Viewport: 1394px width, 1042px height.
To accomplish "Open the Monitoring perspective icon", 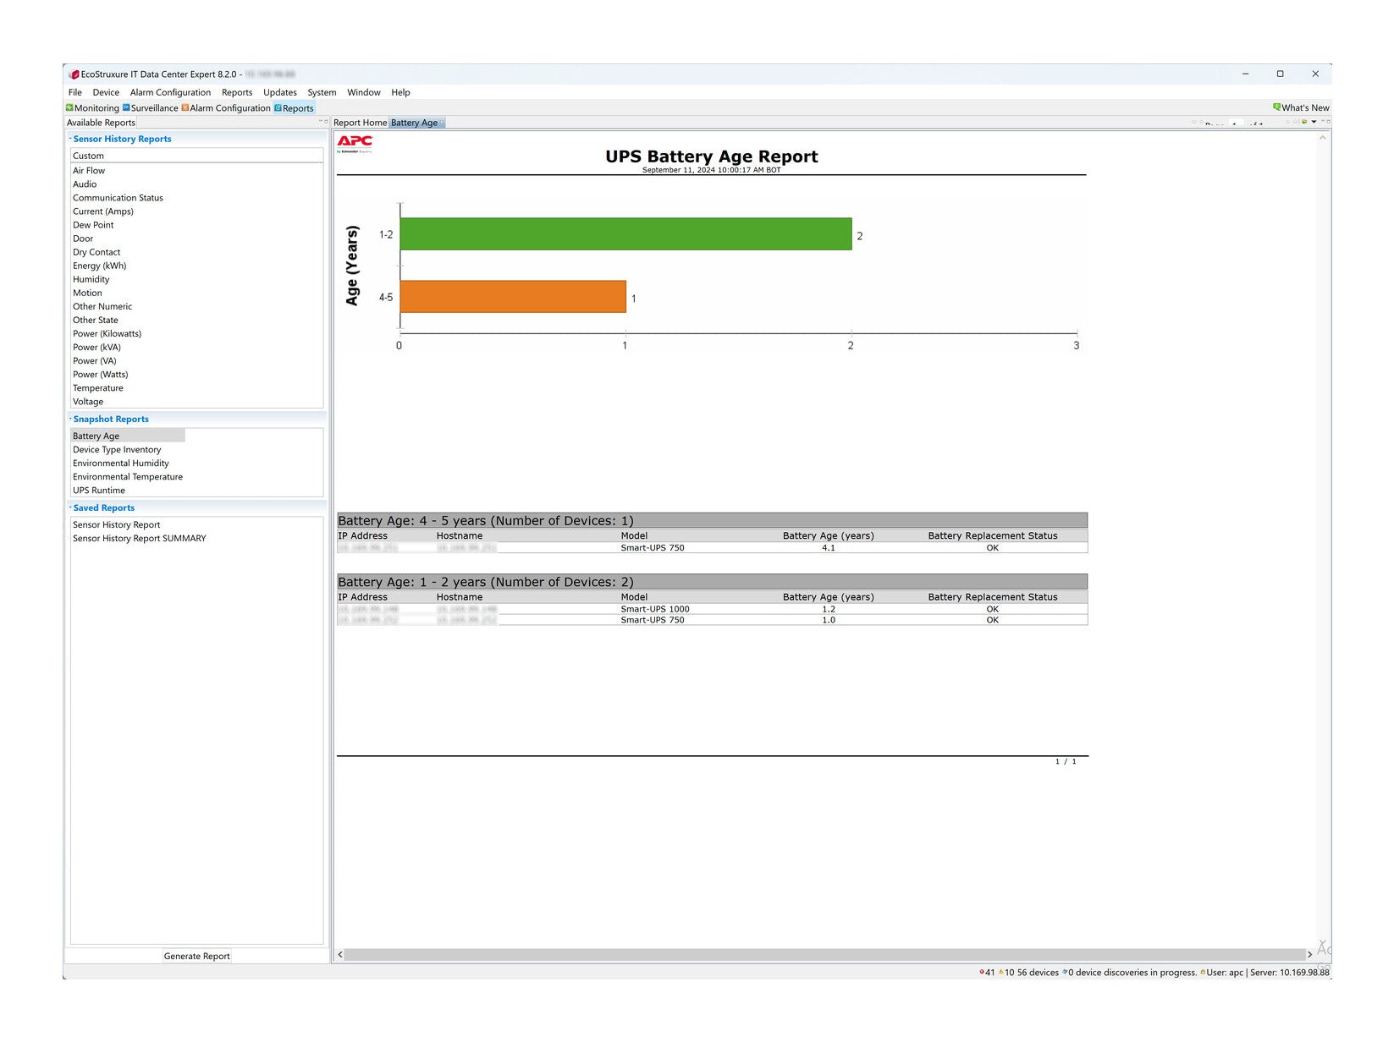I will tap(69, 107).
